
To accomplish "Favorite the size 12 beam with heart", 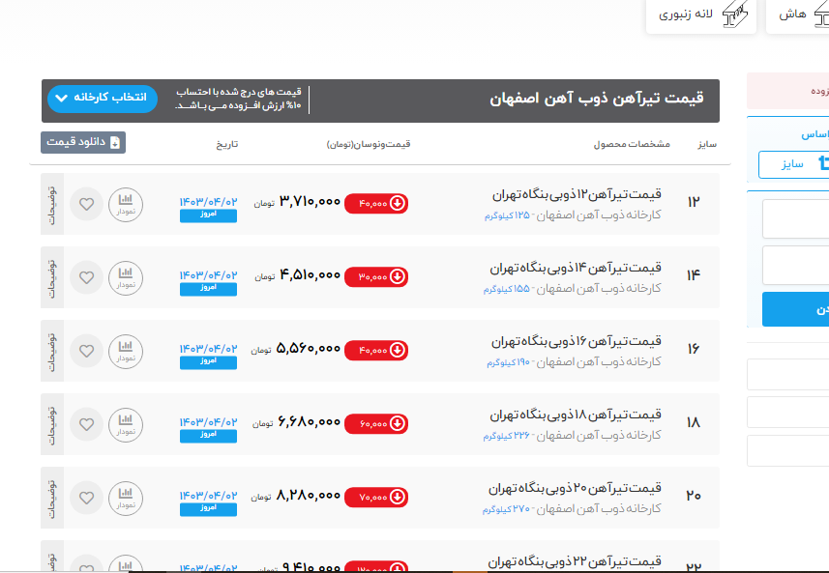I will (x=87, y=204).
